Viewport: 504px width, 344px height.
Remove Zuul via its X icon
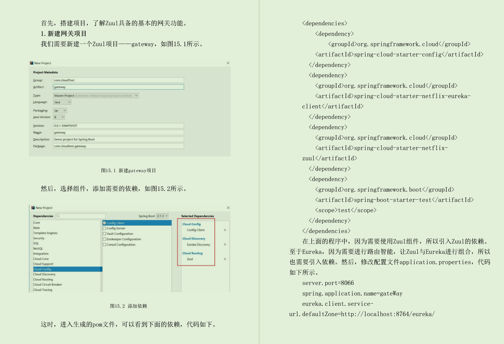(x=225, y=258)
